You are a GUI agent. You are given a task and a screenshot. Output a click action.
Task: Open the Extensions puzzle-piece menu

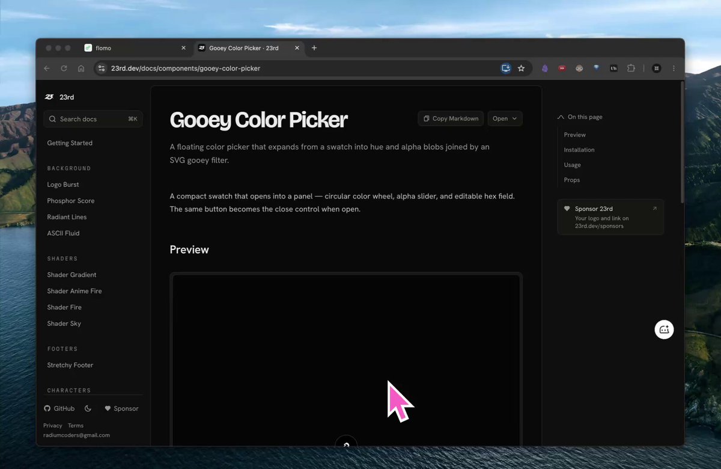pos(631,69)
